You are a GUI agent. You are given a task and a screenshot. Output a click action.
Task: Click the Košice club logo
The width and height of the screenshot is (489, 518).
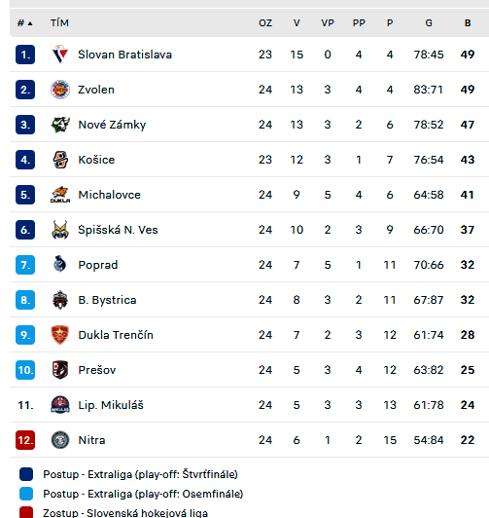point(60,160)
